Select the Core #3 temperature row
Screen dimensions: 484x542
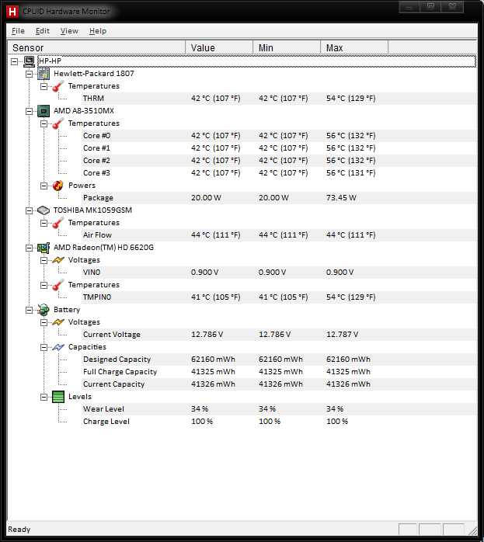pos(279,173)
